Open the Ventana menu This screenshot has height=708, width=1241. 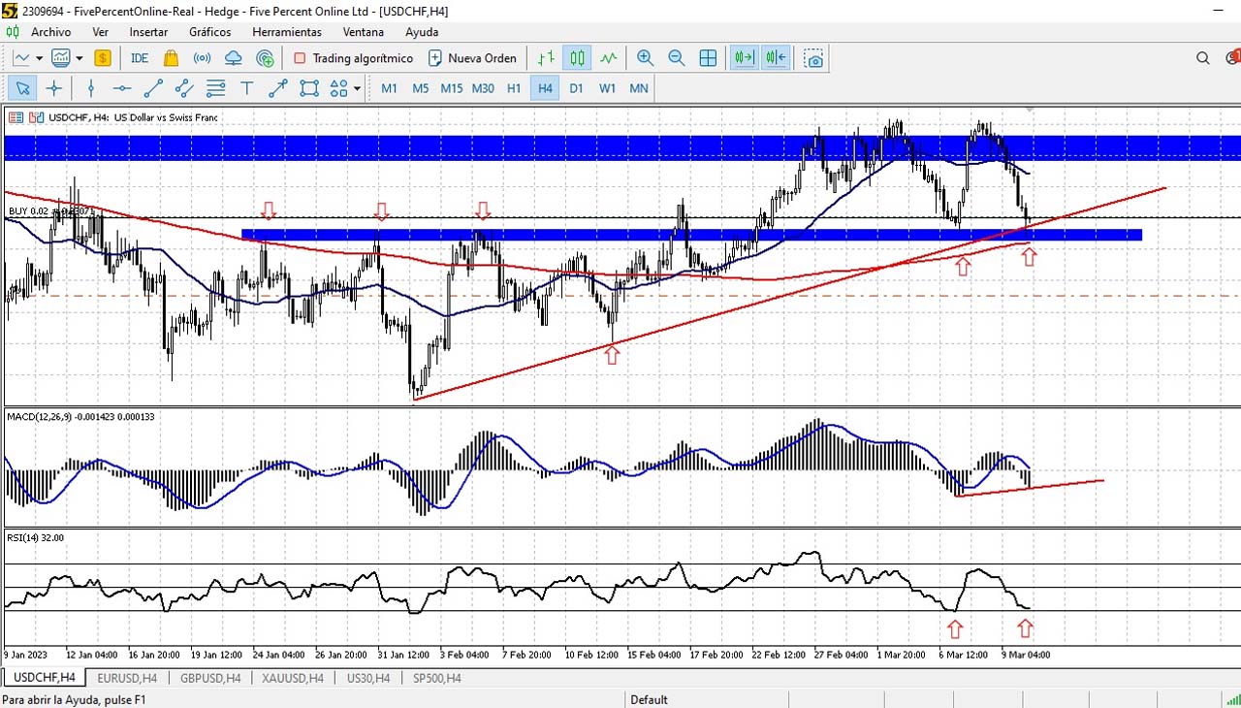366,32
